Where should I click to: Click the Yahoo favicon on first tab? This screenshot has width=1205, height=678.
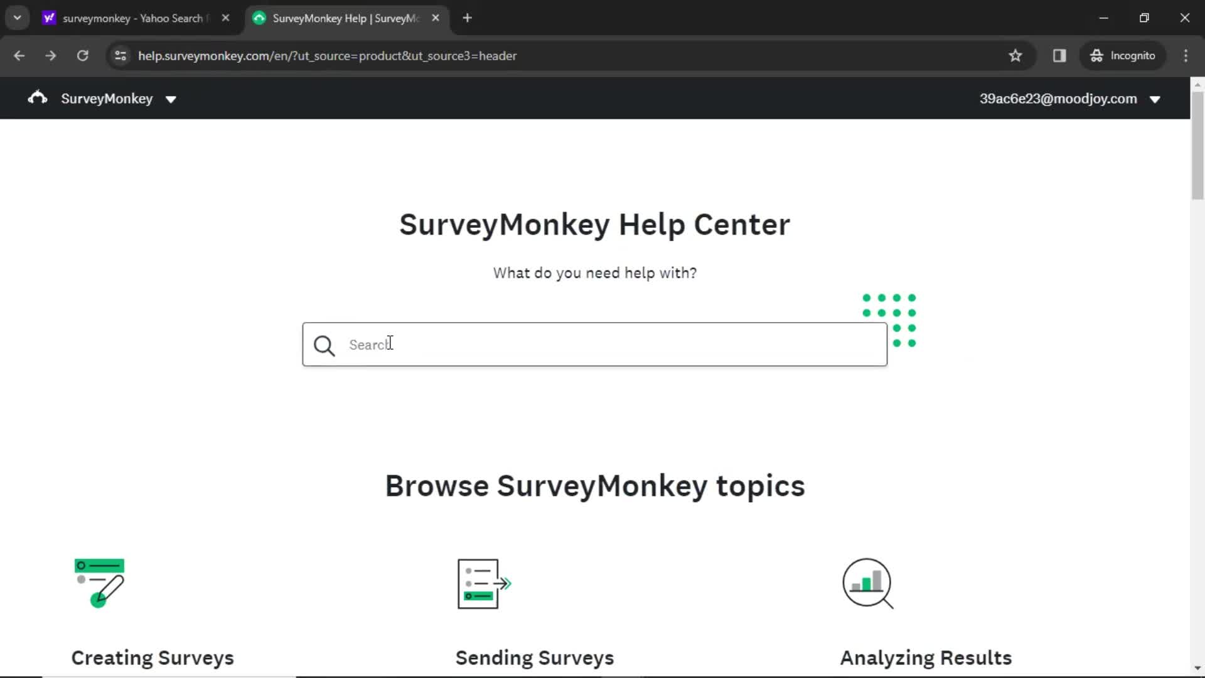(x=49, y=18)
